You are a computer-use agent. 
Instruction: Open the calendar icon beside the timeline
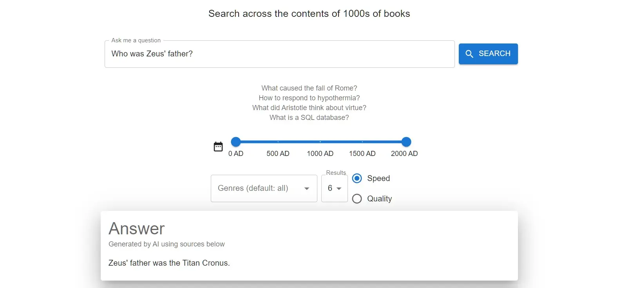click(218, 146)
